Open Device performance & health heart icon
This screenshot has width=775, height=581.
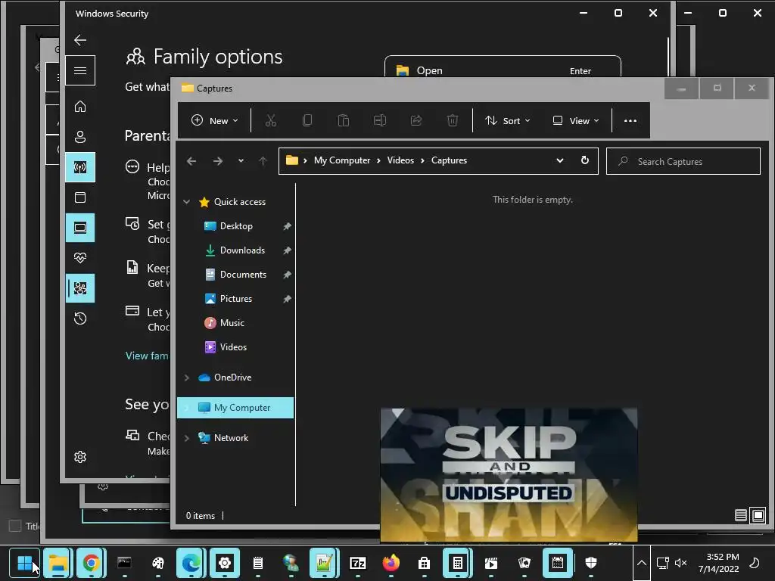(80, 258)
